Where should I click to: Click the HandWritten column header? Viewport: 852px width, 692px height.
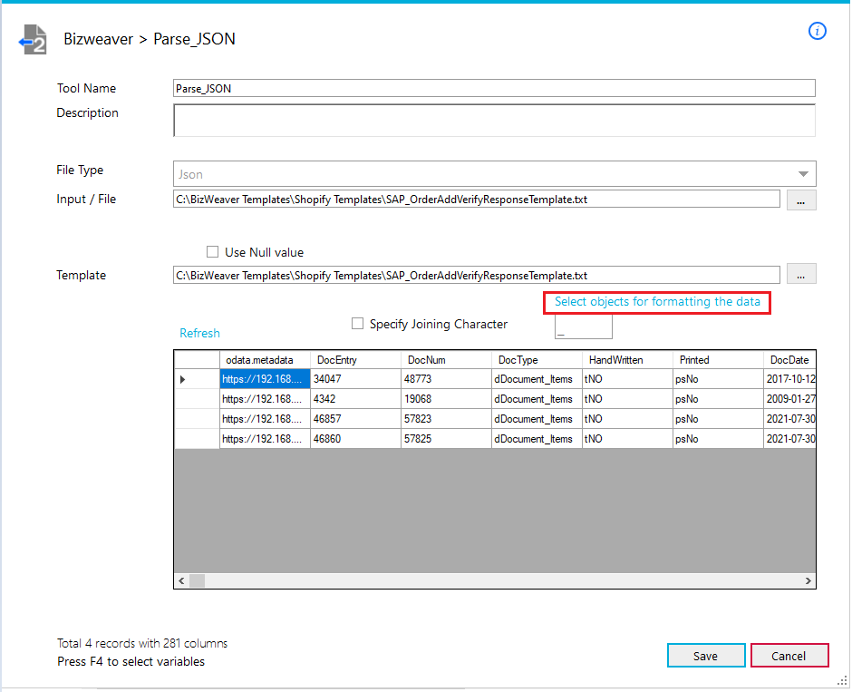tap(627, 360)
